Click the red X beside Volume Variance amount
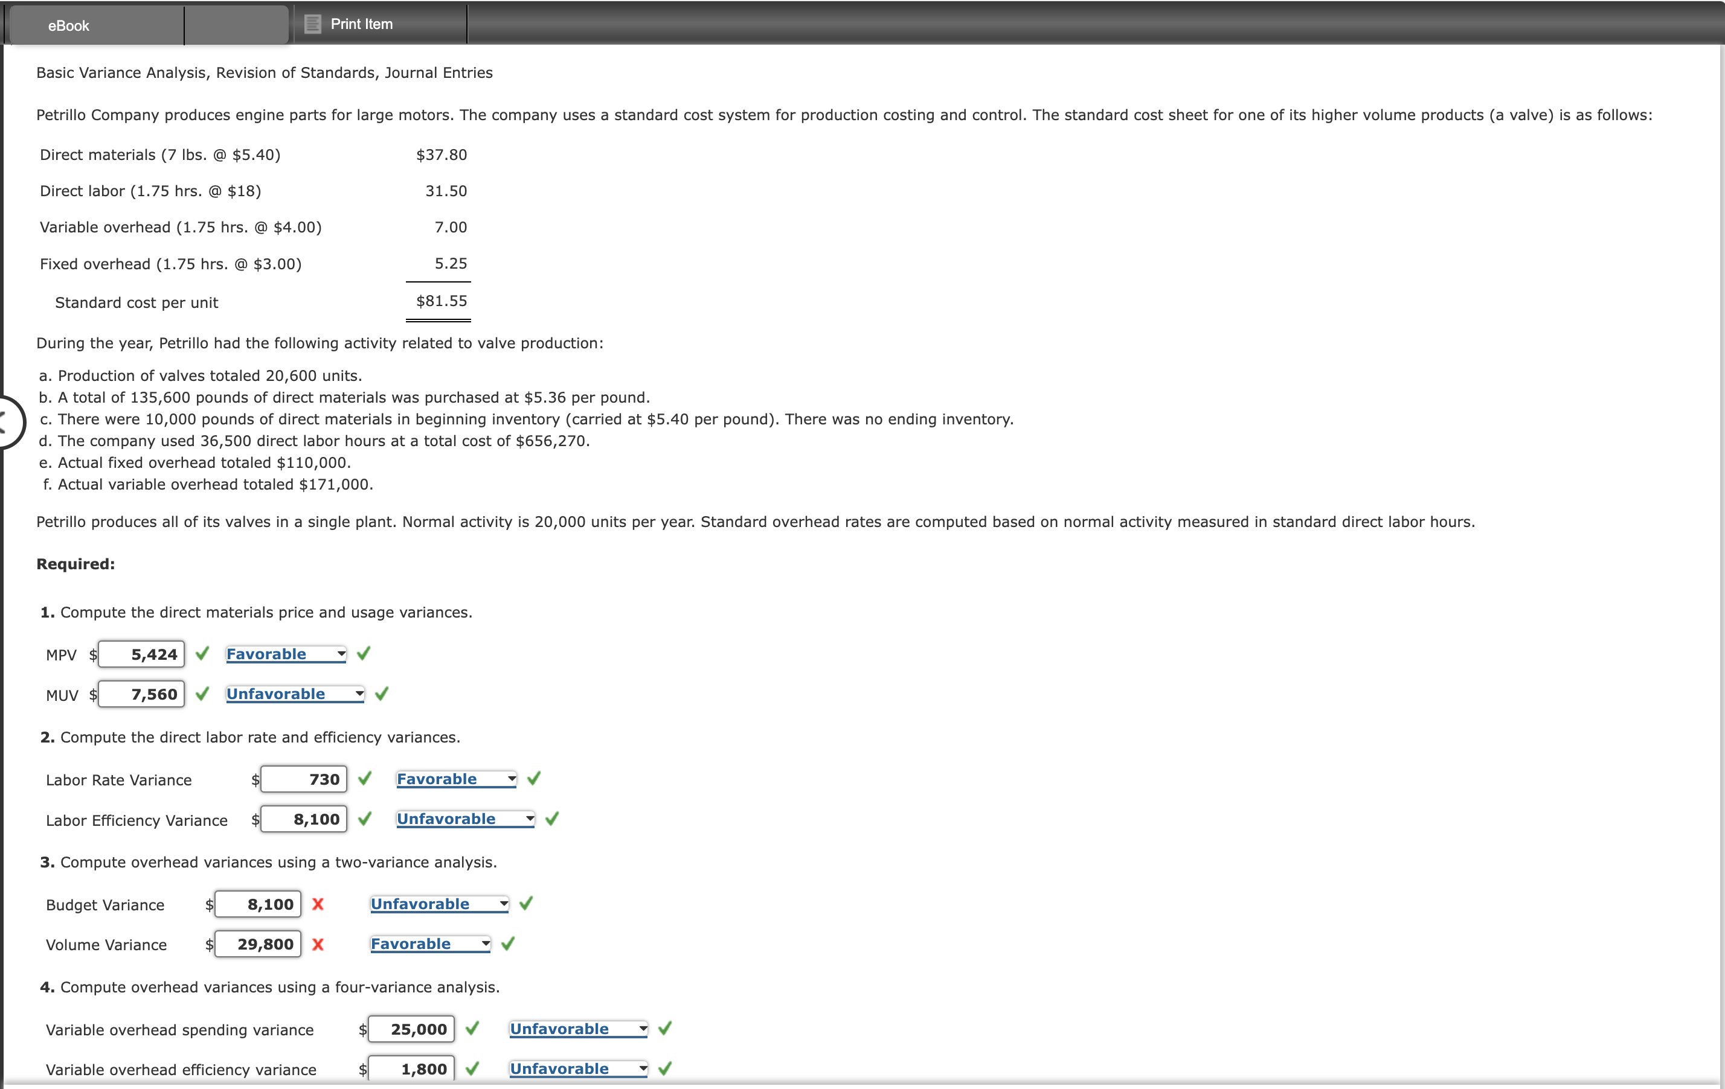 click(x=318, y=944)
